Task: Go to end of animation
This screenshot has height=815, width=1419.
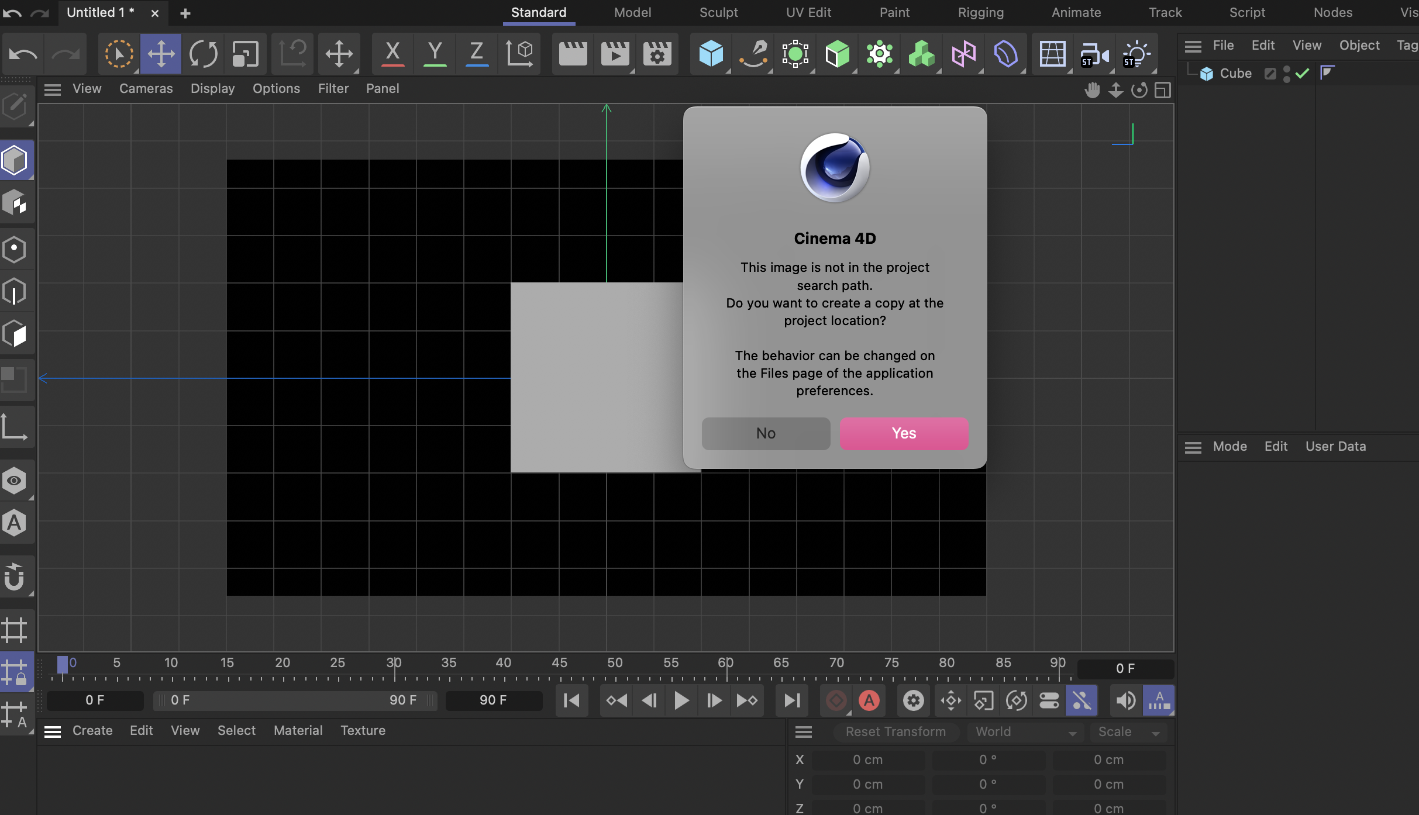Action: coord(792,700)
